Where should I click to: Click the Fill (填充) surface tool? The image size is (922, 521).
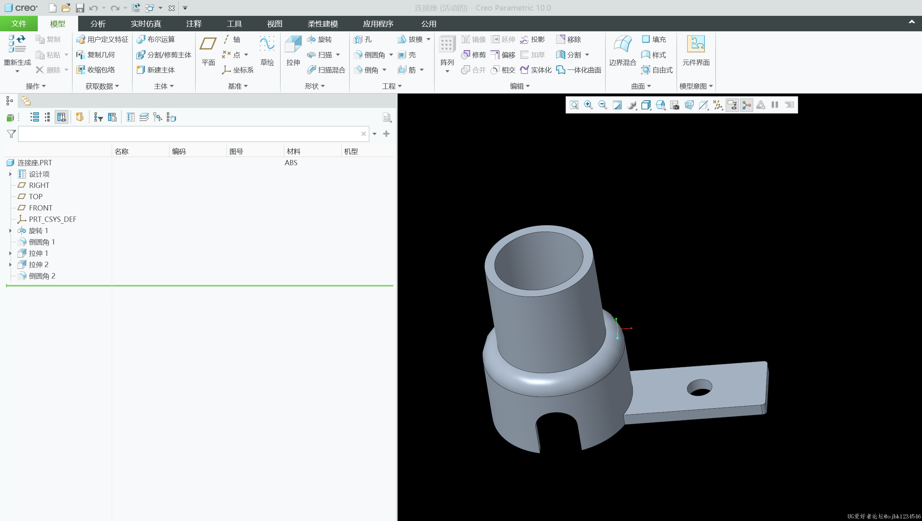[x=654, y=39]
